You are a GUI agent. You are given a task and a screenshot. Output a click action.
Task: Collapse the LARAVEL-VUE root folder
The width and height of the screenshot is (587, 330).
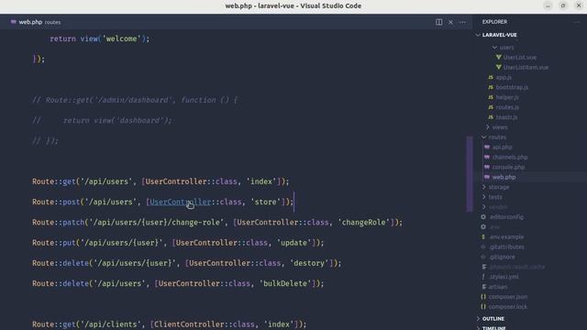478,35
